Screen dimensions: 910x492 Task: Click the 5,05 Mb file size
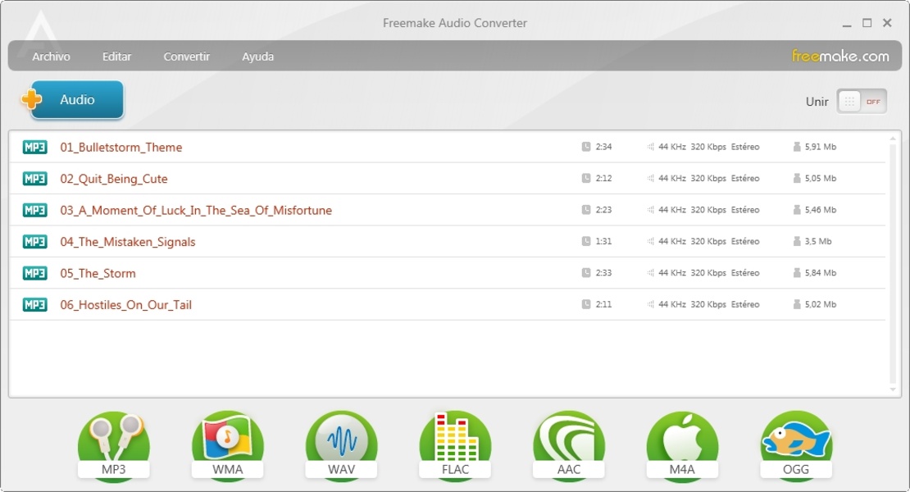click(821, 178)
